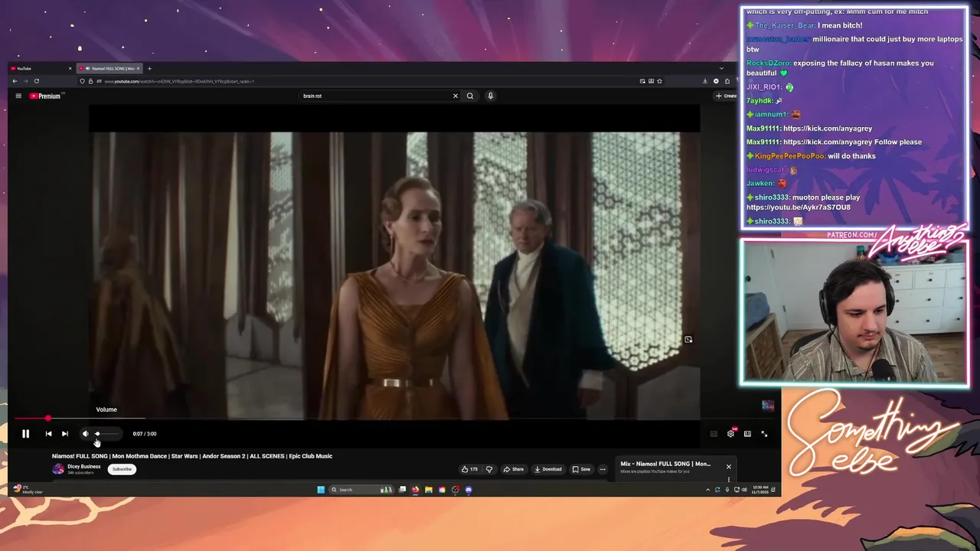Subscribe to Dicey Business
Image resolution: width=980 pixels, height=551 pixels.
coord(122,469)
